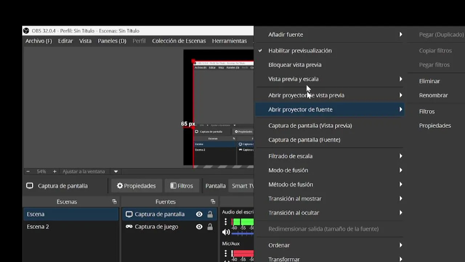Screen dimensions: 465x262
Task: Open Audio del escritorio options dots menu
Action: [226, 222]
